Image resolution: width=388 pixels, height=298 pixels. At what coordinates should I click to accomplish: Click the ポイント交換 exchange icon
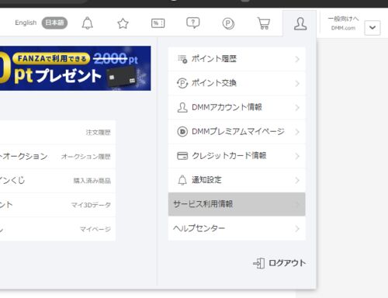tap(182, 83)
